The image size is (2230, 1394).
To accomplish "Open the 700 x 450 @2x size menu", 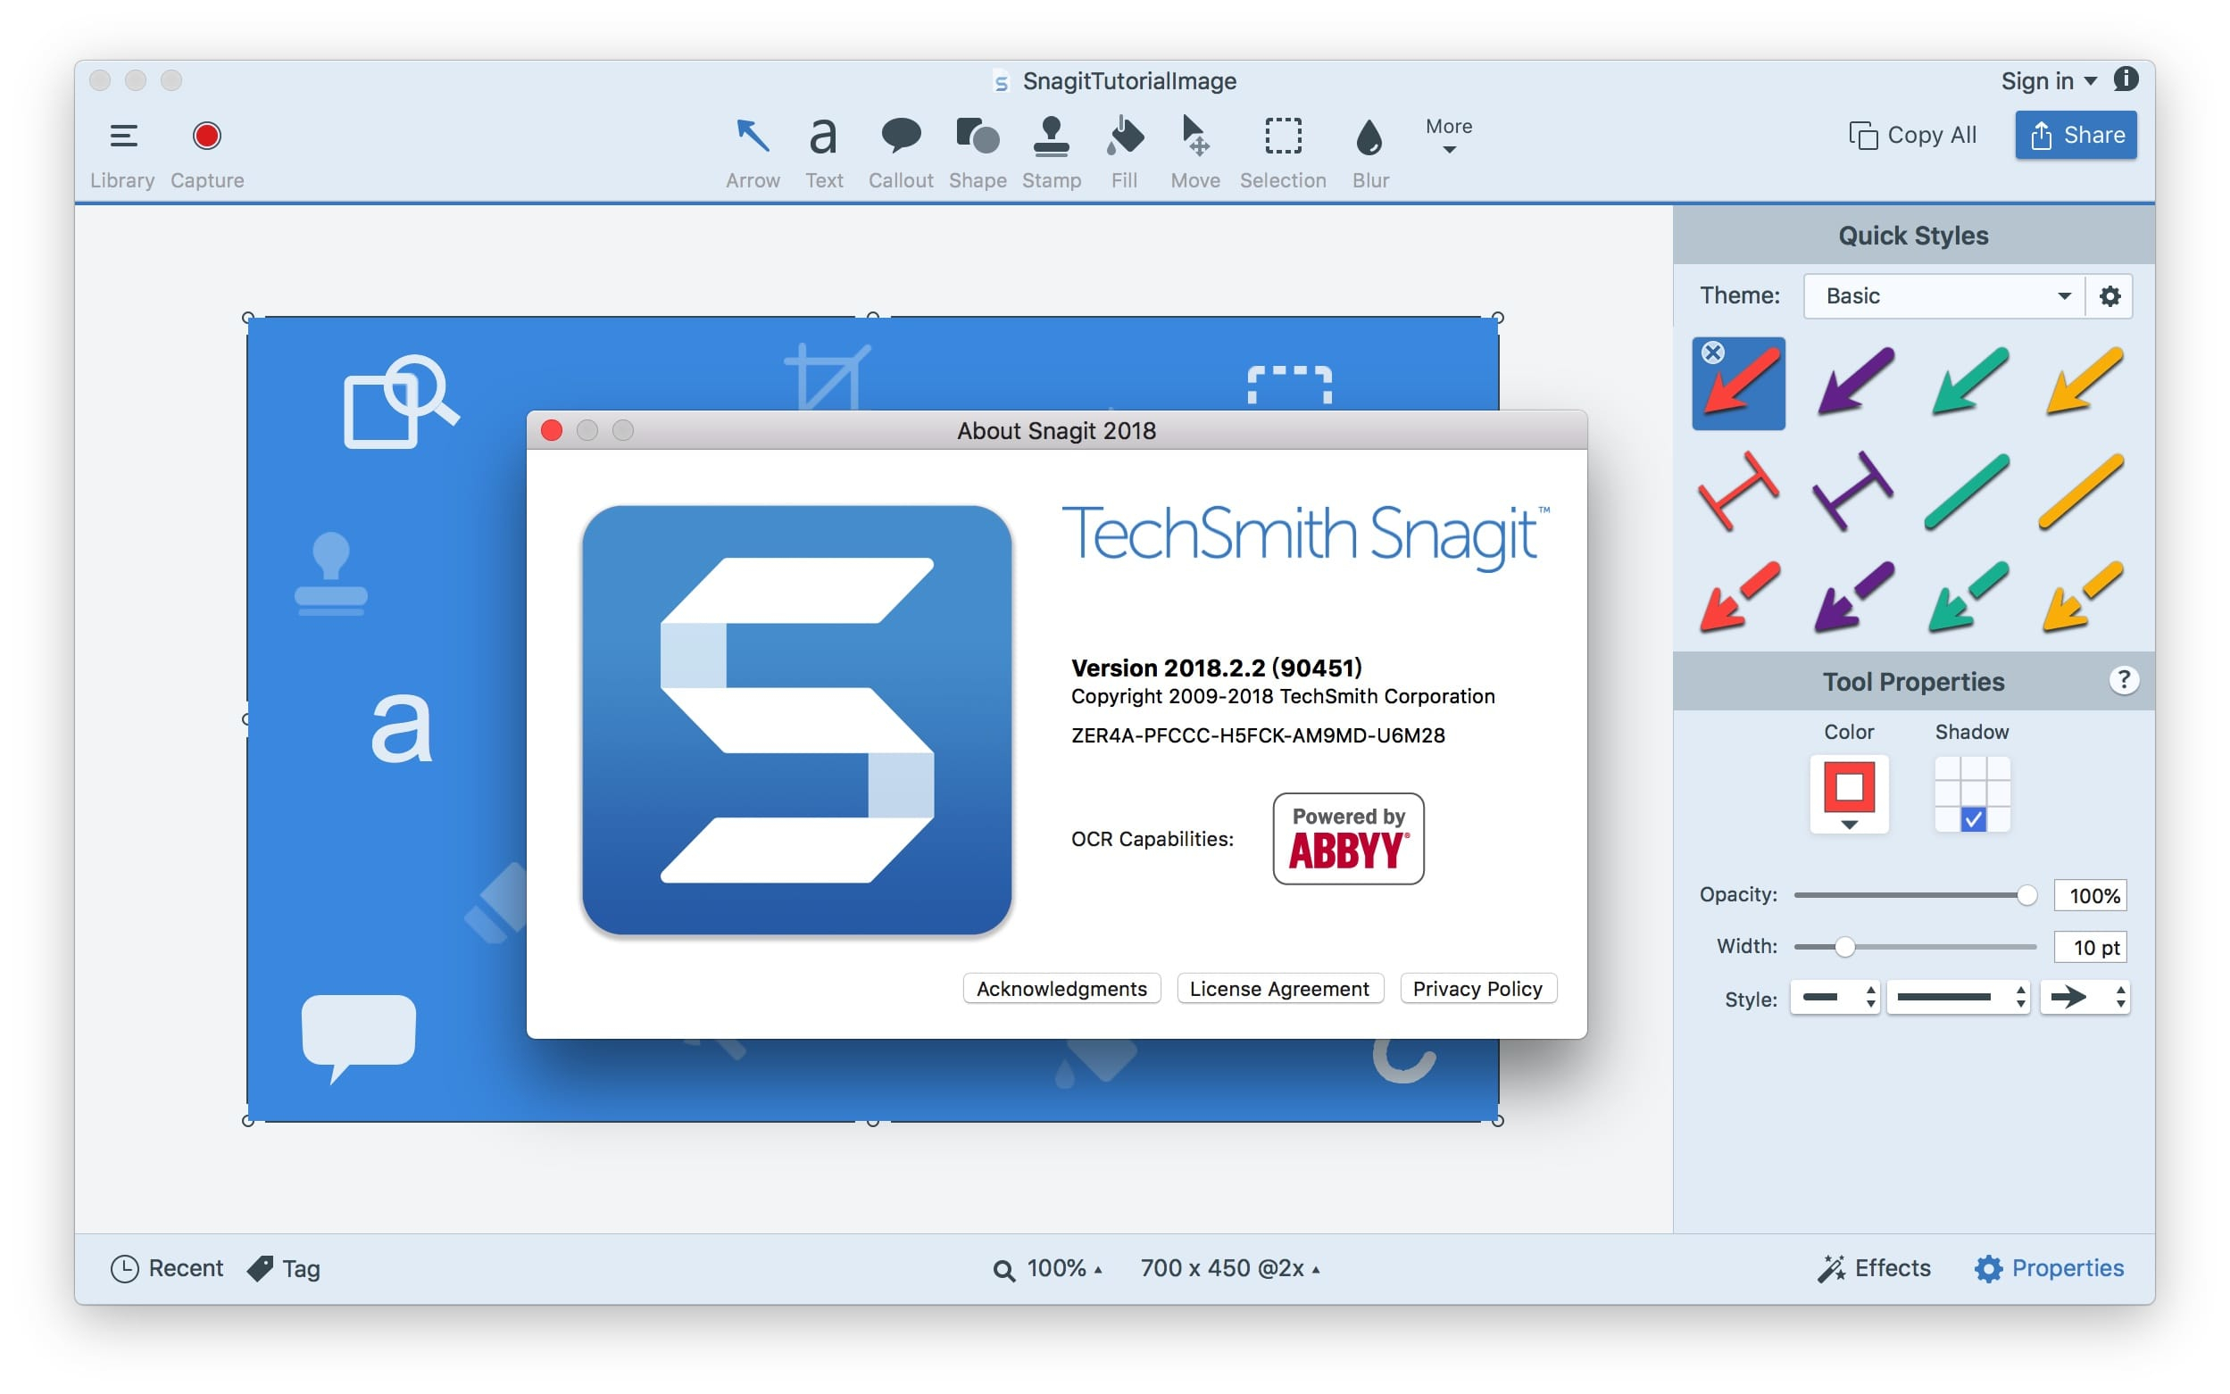I will pos(1230,1269).
